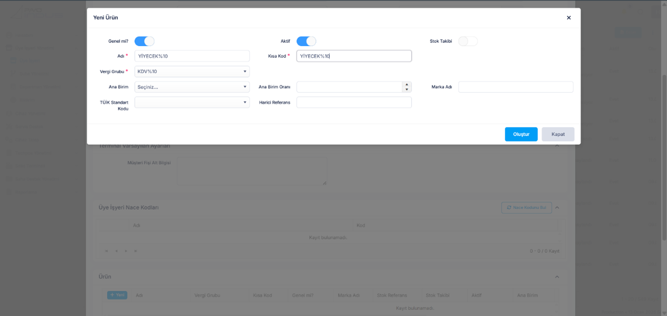Open the Ana Birim dropdown
Viewport: 667px width, 316px height.
192,87
